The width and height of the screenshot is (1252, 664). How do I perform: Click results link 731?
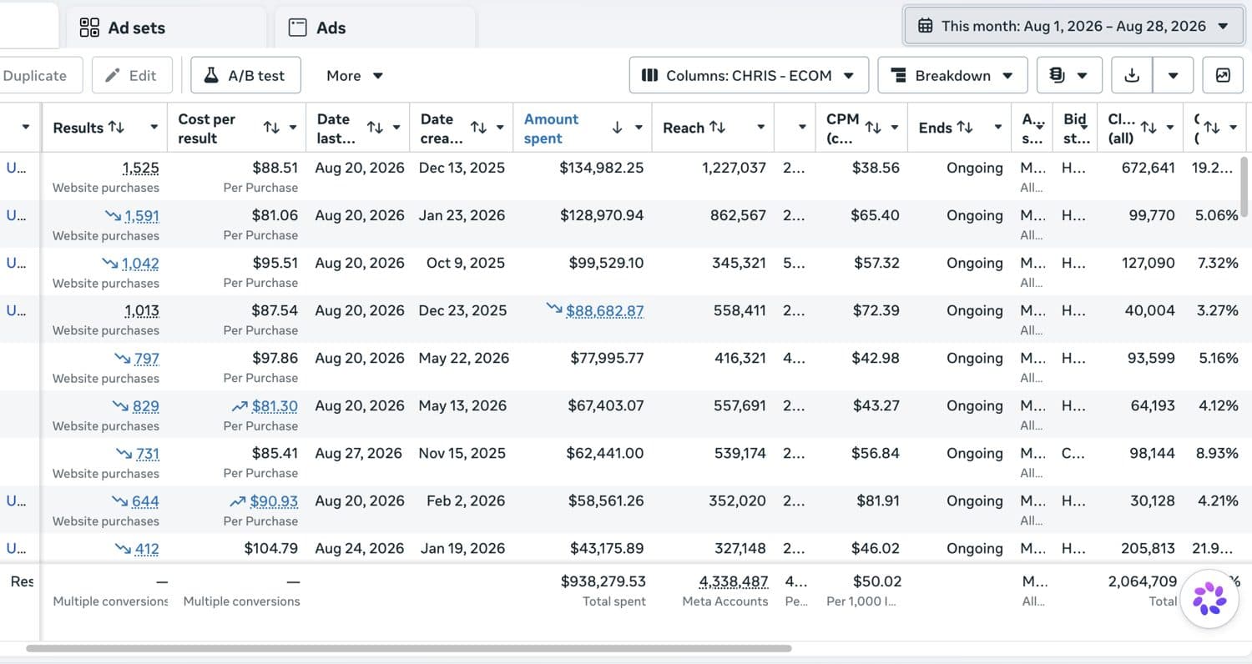147,454
